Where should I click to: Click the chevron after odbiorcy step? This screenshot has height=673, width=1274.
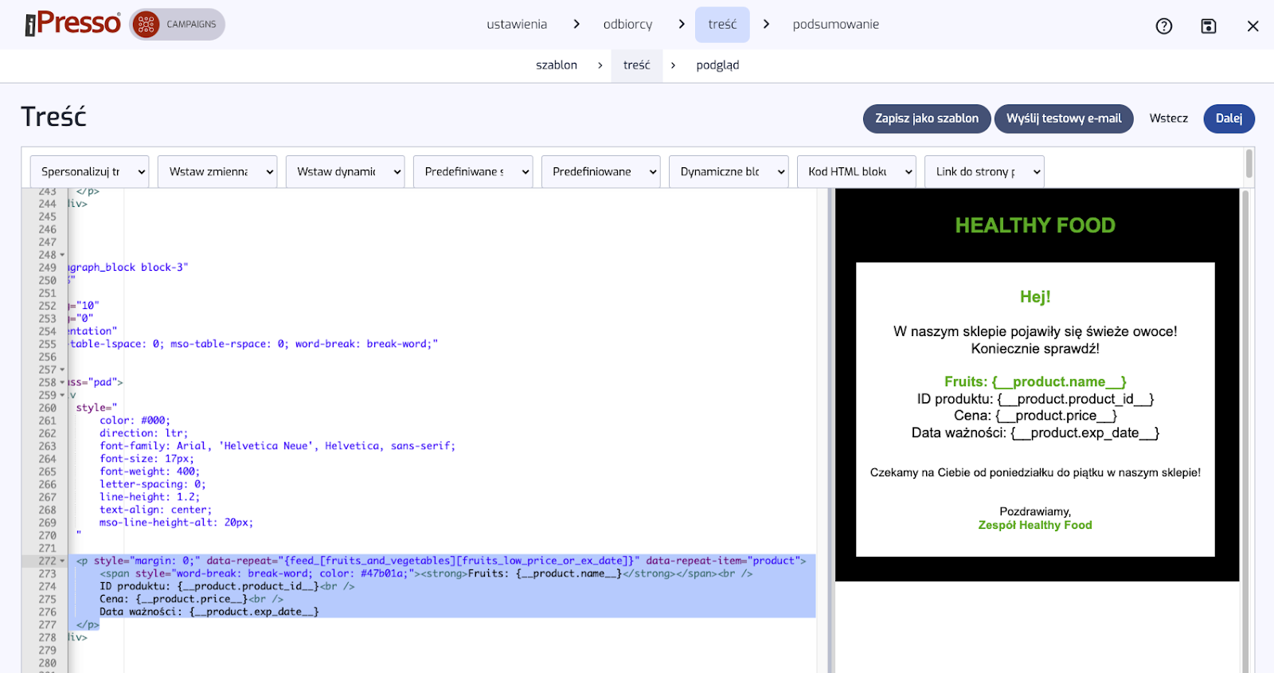[x=682, y=25]
